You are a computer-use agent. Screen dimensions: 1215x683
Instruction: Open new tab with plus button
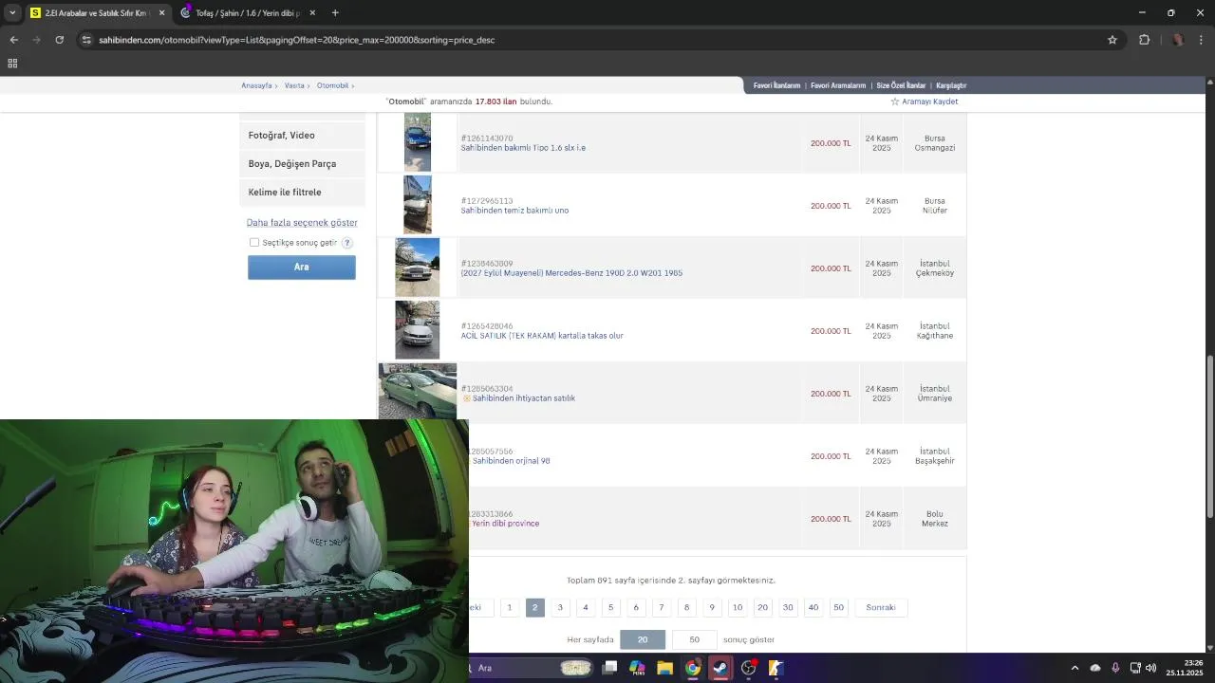click(335, 12)
